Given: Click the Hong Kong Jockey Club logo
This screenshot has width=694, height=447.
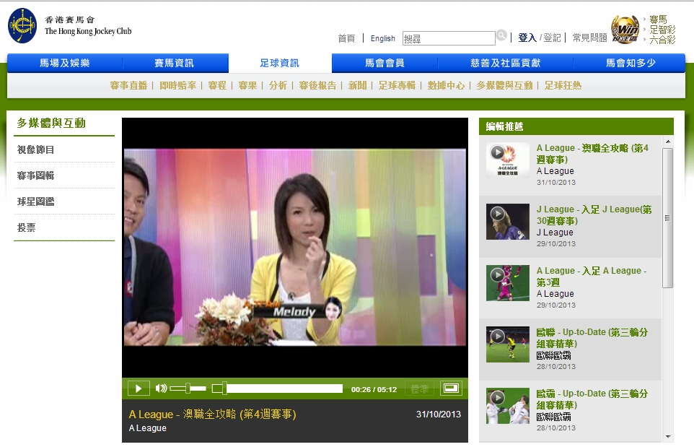Looking at the screenshot, I should tap(22, 26).
